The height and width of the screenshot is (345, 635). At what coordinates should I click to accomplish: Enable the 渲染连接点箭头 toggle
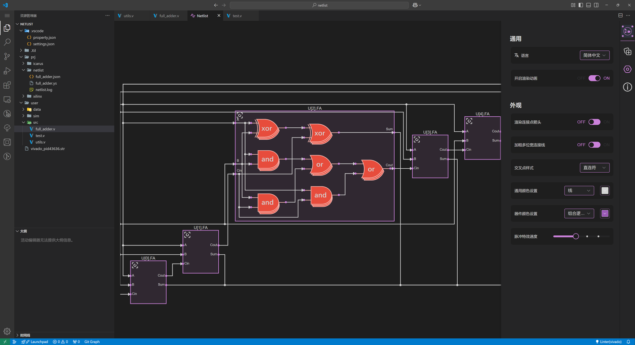coord(594,122)
